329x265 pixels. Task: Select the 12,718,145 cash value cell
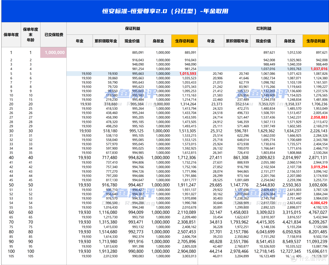tap(265, 251)
